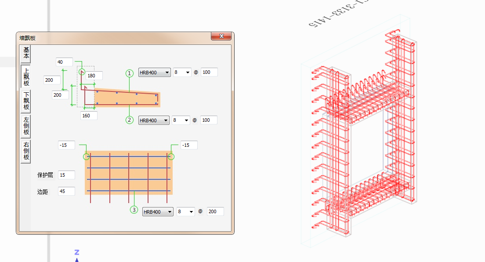Click circled number 1 bar marker
485x262 pixels.
coord(130,73)
